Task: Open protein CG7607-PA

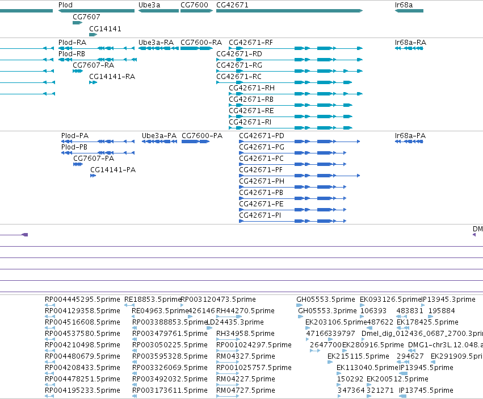Action: click(94, 159)
